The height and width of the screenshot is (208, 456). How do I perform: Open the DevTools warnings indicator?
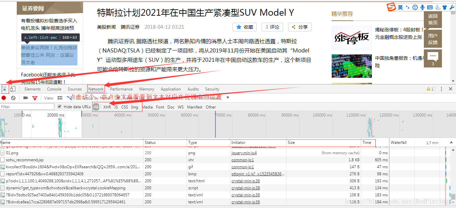point(430,89)
